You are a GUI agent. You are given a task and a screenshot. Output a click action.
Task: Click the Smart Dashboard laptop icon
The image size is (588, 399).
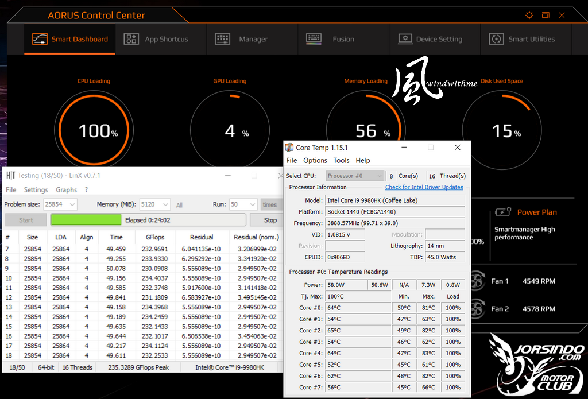(40, 39)
